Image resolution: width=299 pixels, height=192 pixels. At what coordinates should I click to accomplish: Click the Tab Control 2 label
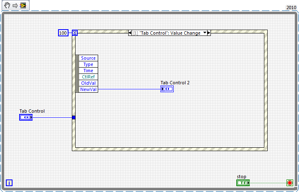(x=175, y=83)
